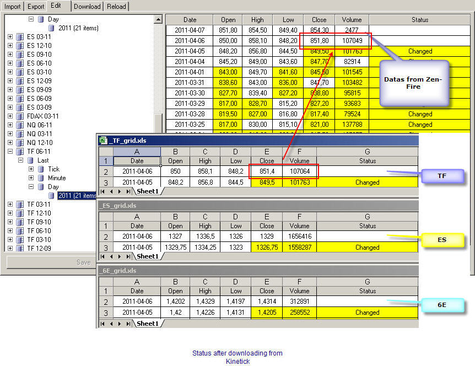Click the ES 06-10 database icon

(x=20, y=63)
